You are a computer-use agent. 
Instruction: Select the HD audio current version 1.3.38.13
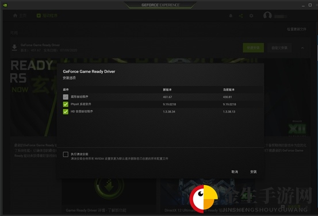pyautogui.click(x=229, y=111)
